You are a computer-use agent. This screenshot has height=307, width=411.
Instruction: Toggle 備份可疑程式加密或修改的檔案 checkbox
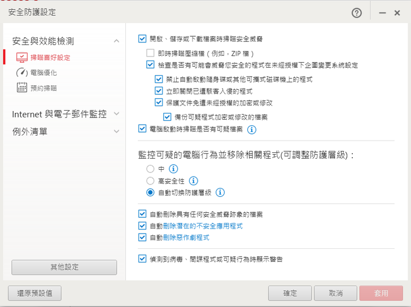coord(167,117)
